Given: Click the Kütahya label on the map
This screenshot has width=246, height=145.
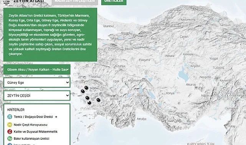Looking at the screenshot, I should click(x=120, y=66).
